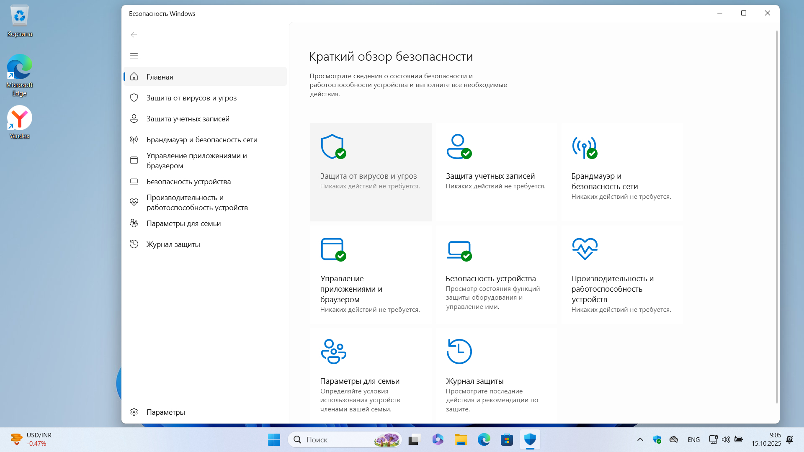The height and width of the screenshot is (452, 804).
Task: Select 'Защита от вирусов и угроз' in sidebar
Action: [191, 98]
